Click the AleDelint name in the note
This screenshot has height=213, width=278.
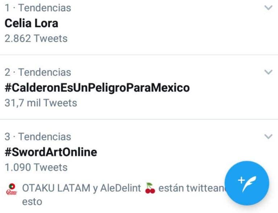click(x=121, y=188)
